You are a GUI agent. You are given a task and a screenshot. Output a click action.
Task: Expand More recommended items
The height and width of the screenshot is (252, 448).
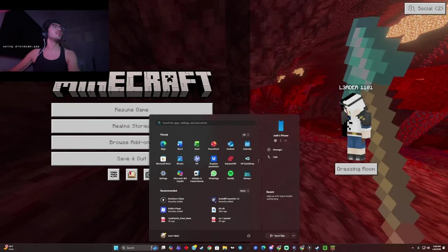click(244, 191)
